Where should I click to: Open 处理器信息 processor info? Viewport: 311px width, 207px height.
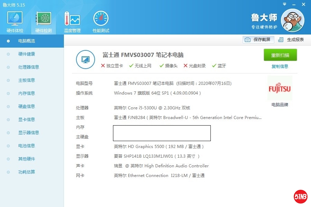(29, 67)
